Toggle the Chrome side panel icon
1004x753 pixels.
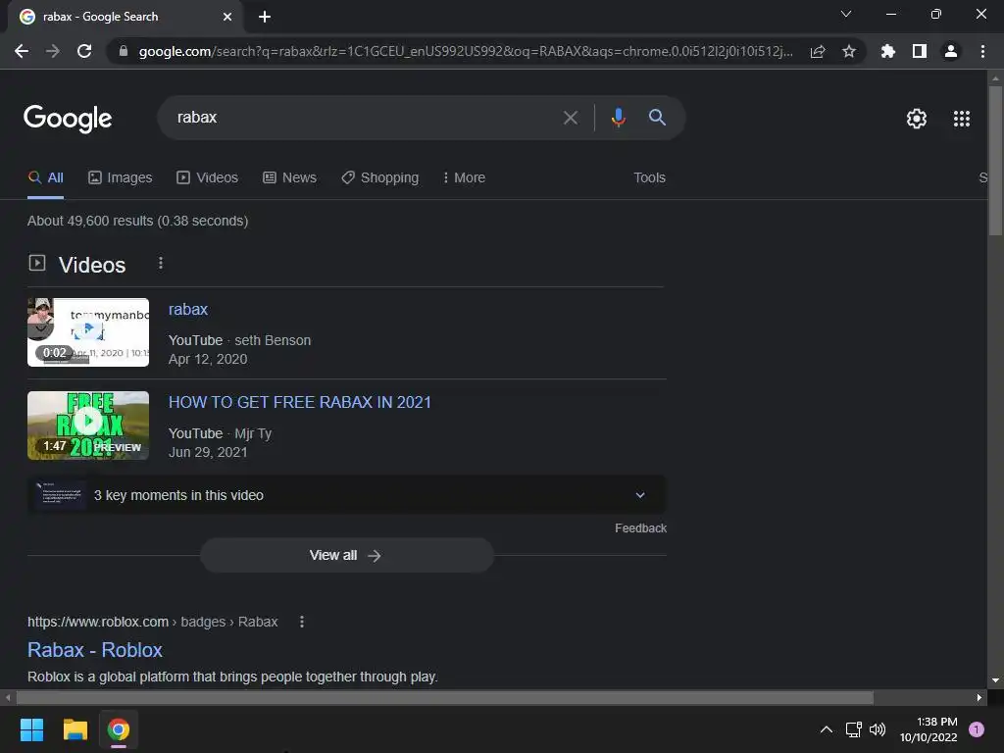920,51
